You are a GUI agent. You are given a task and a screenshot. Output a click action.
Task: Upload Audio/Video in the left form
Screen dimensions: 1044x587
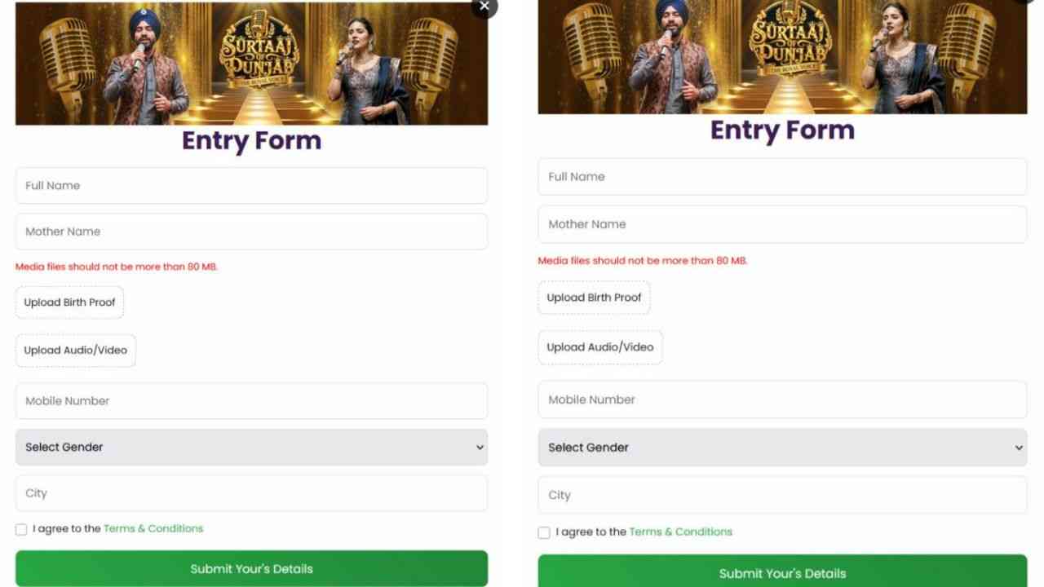click(x=76, y=351)
